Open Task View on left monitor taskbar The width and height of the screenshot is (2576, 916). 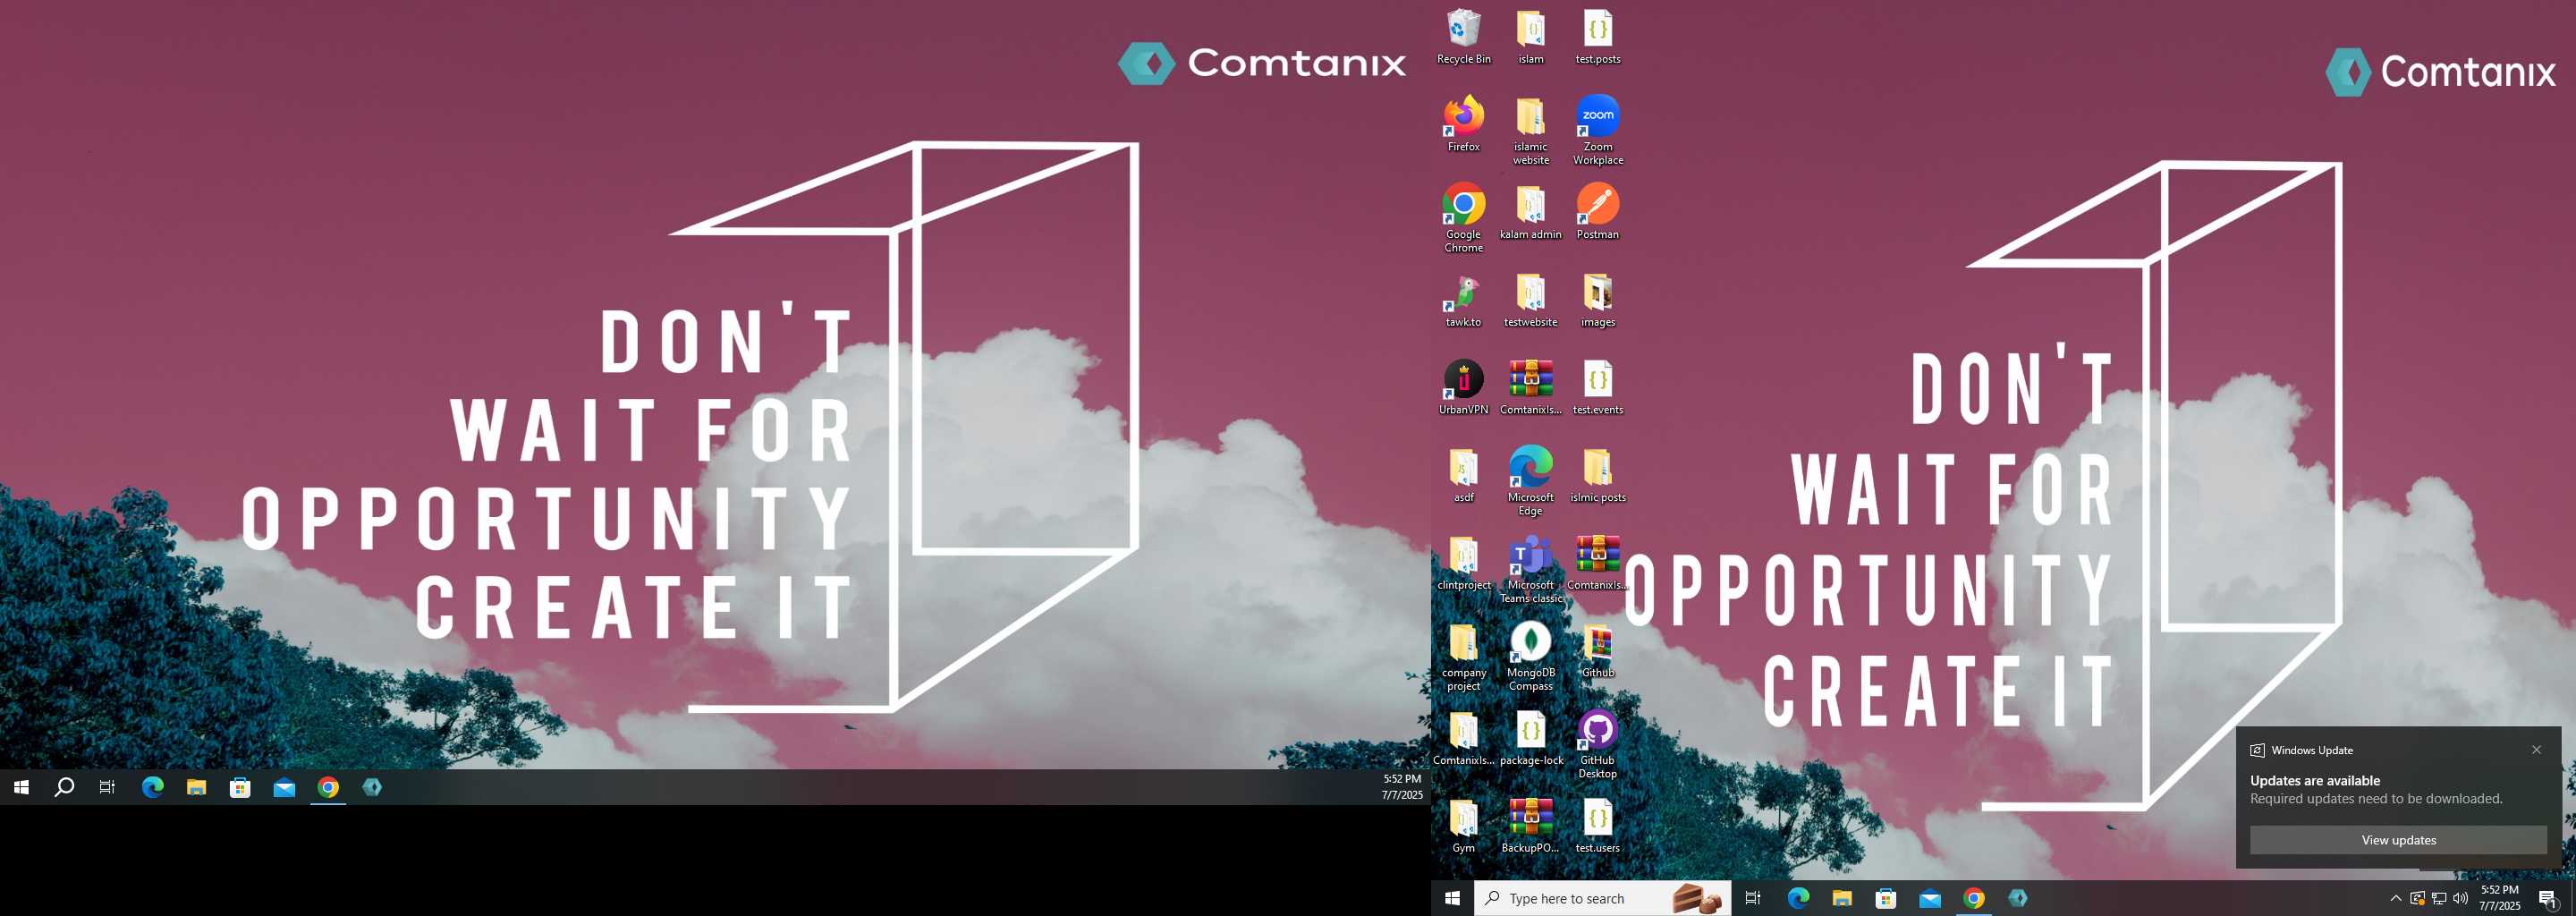(x=107, y=787)
